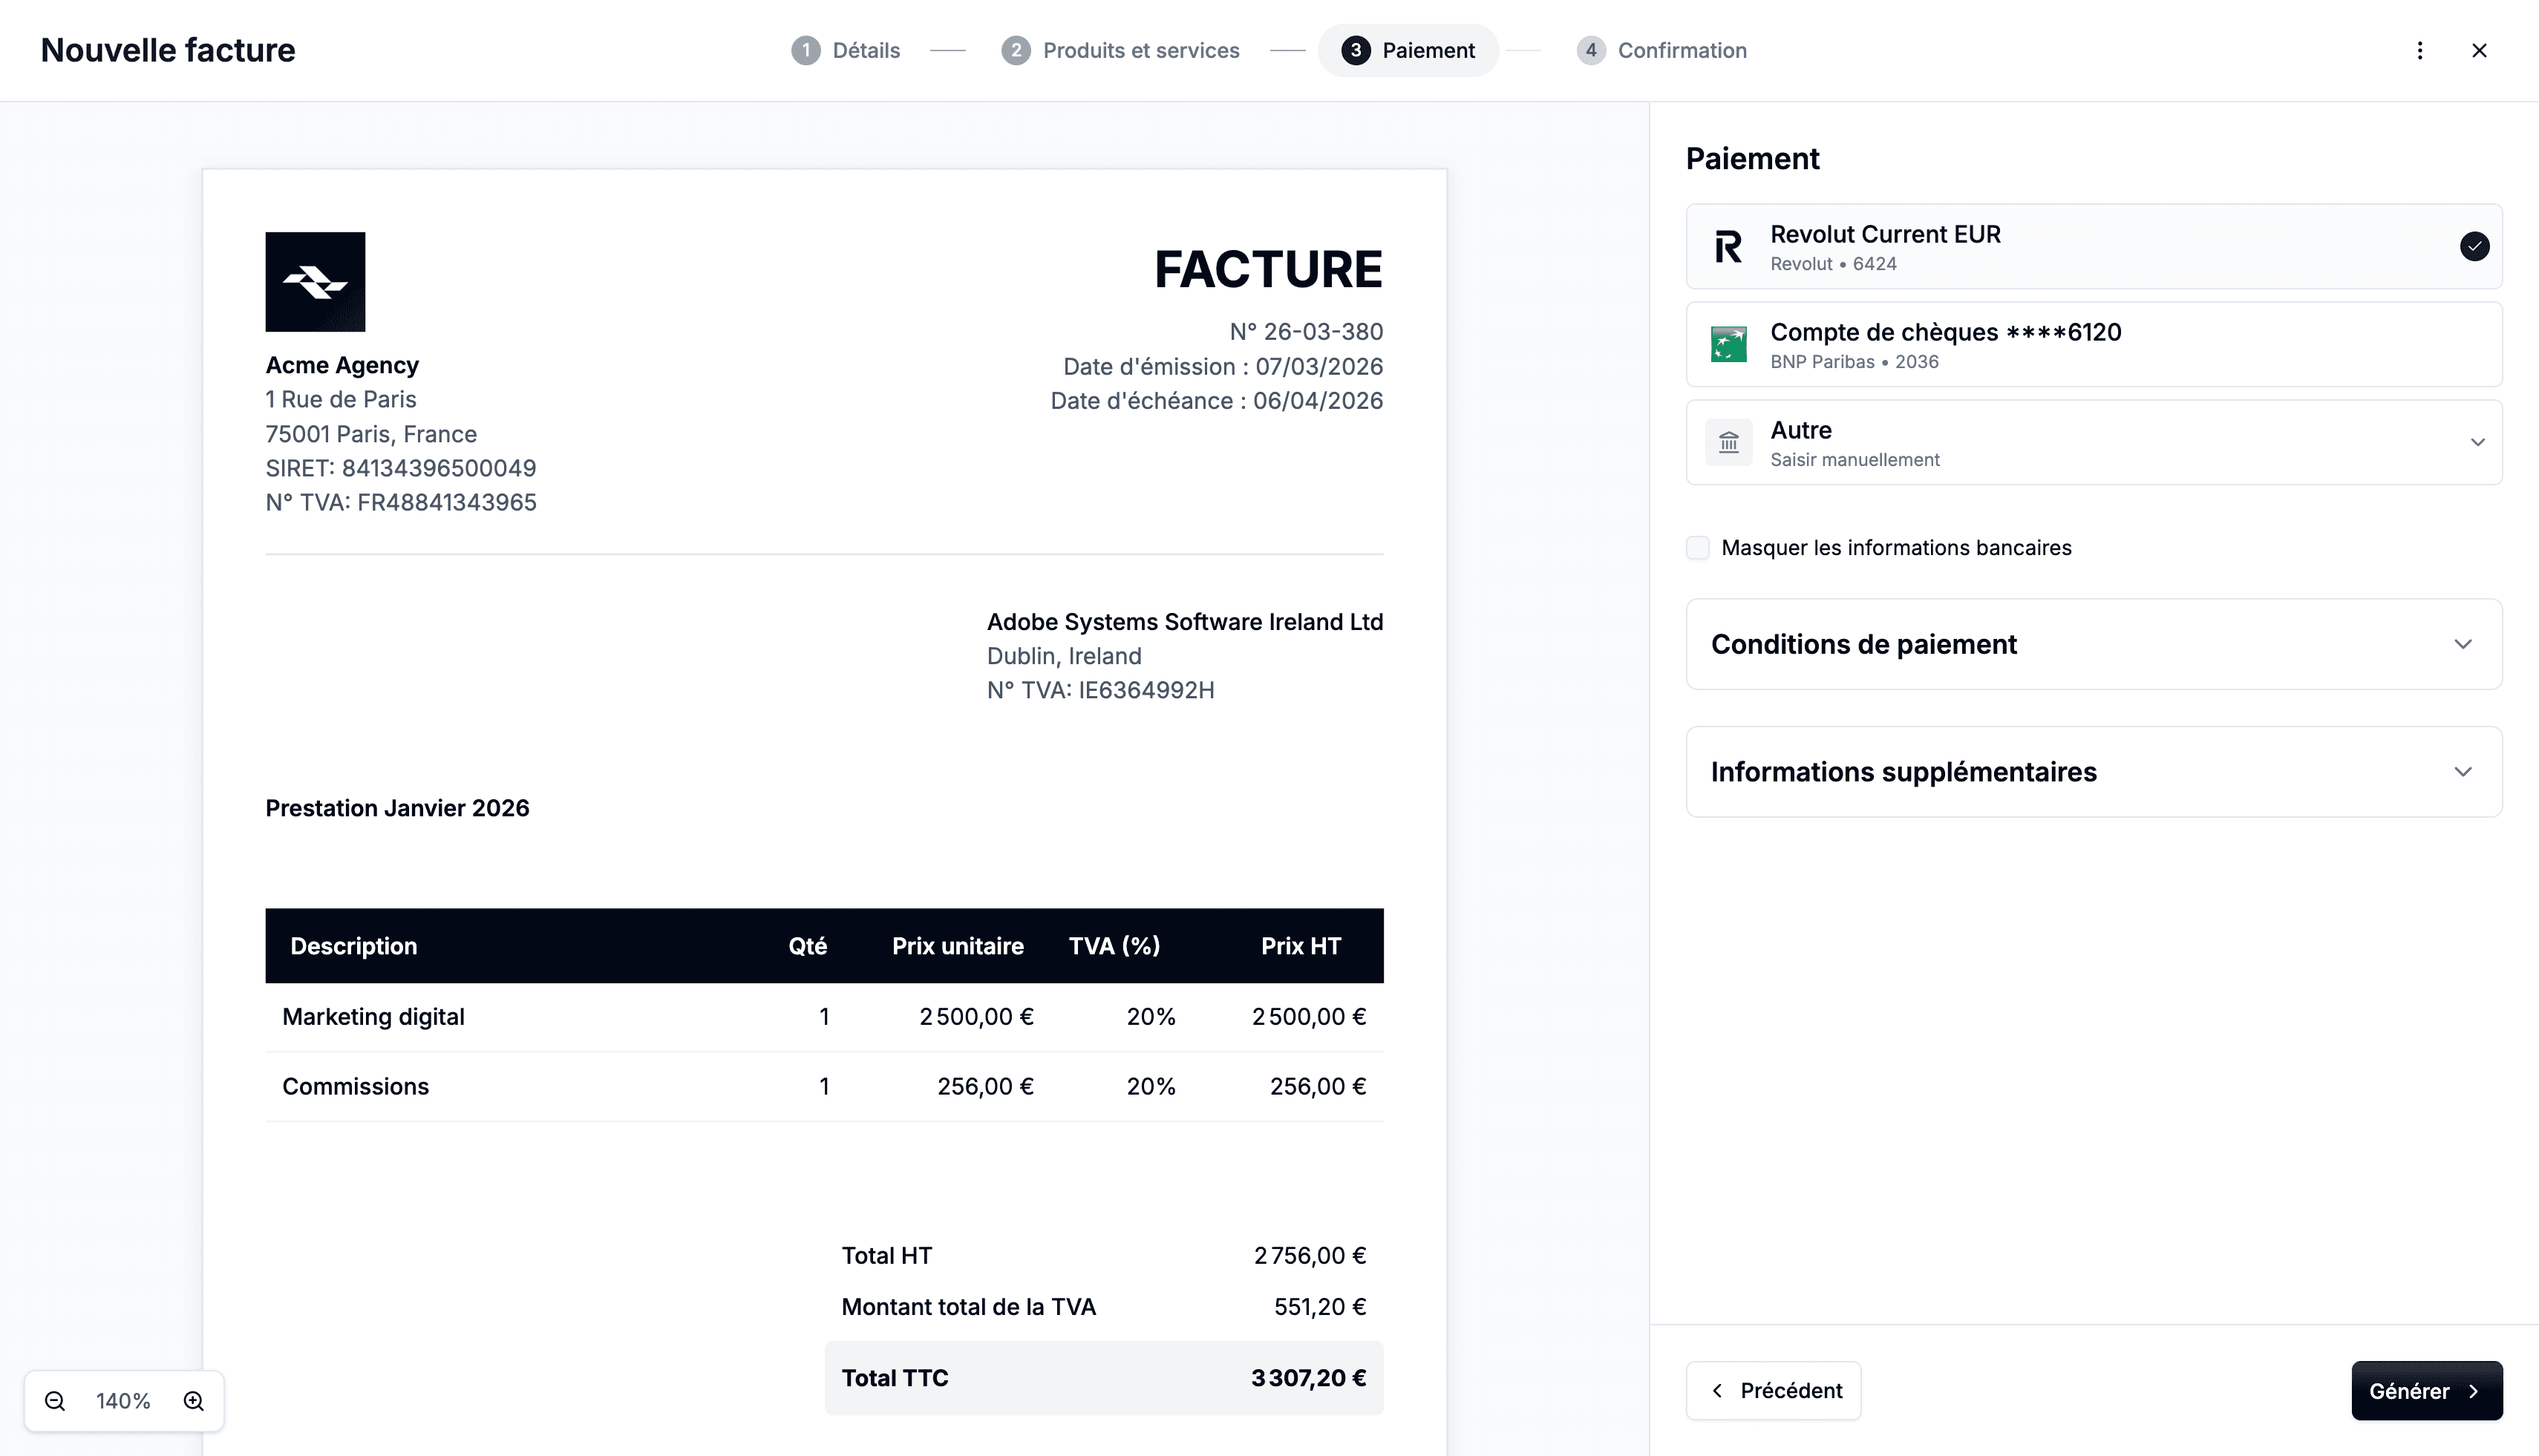Image resolution: width=2539 pixels, height=1456 pixels.
Task: Click the zoom in magnifier icon
Action: 192,1400
